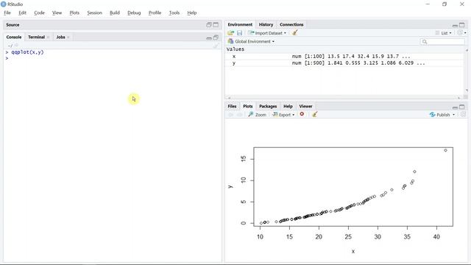Screen dimensions: 471x265
Task: Minimize the Environment pane
Action: [x=455, y=25]
